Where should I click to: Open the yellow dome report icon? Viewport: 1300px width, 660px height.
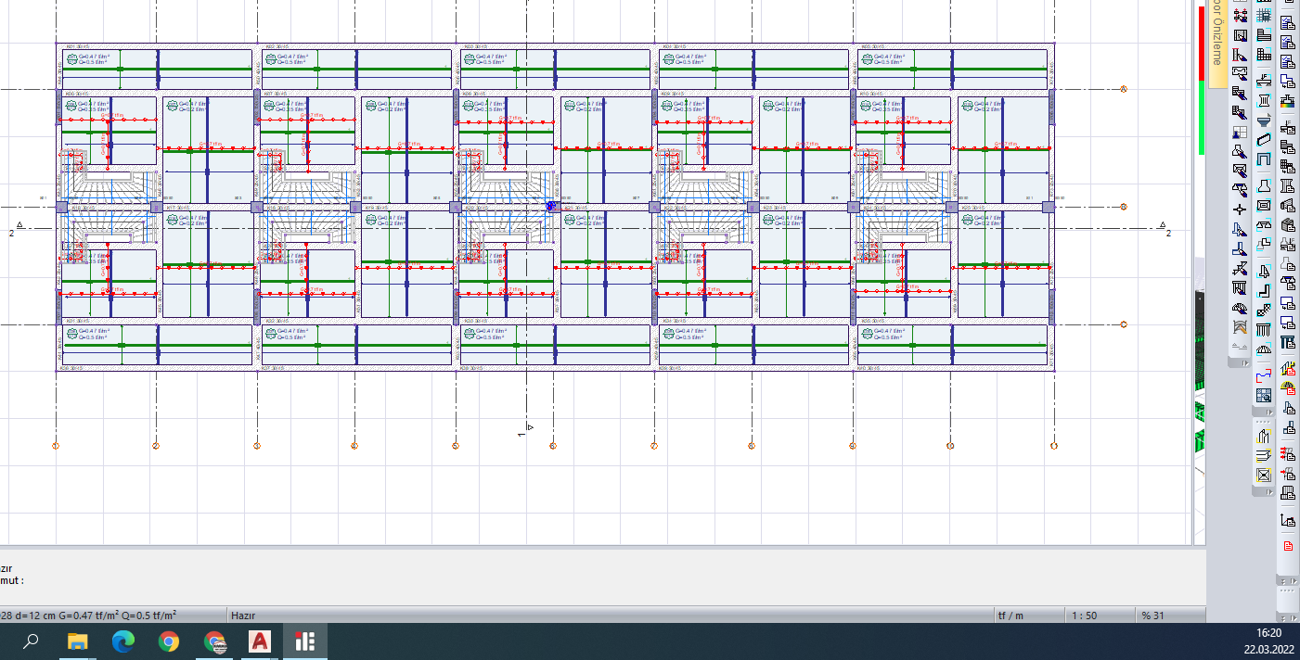(x=1288, y=387)
